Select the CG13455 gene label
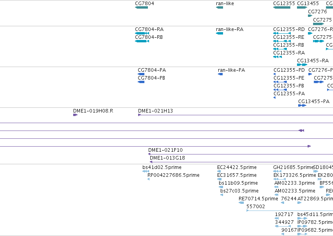Image resolution: width=333 pixels, height=236 pixels. 308,4
